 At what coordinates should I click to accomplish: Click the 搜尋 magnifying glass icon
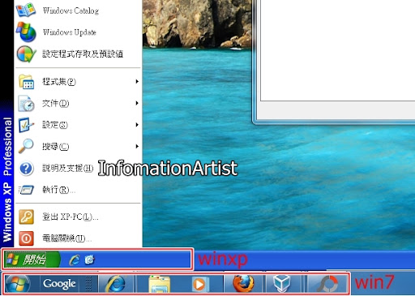click(x=26, y=146)
